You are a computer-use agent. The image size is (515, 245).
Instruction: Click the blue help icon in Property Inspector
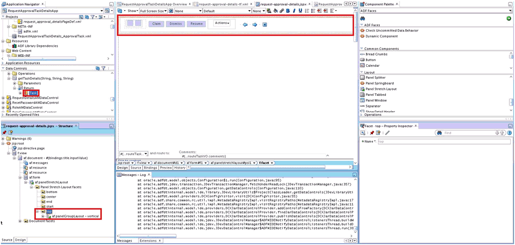coord(510,133)
